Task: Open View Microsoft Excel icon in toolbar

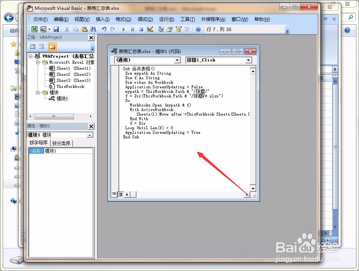Action: coord(34,29)
